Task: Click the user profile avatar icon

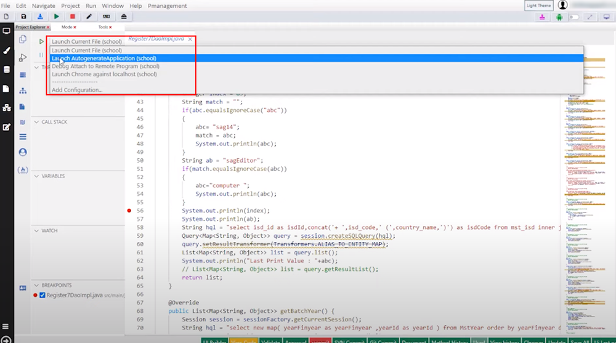Action: coord(562,5)
